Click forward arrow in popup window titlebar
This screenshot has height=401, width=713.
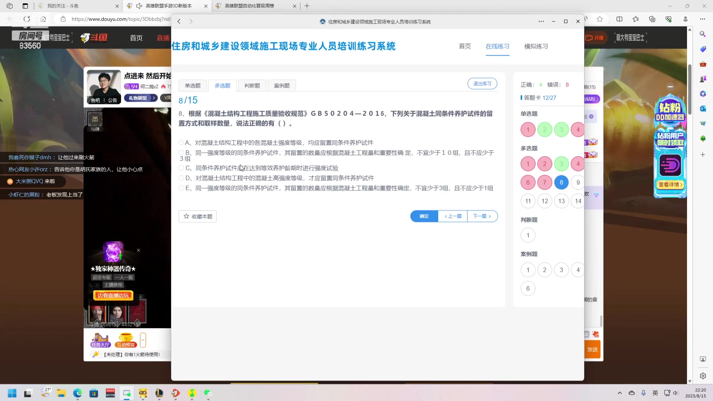pos(191,22)
